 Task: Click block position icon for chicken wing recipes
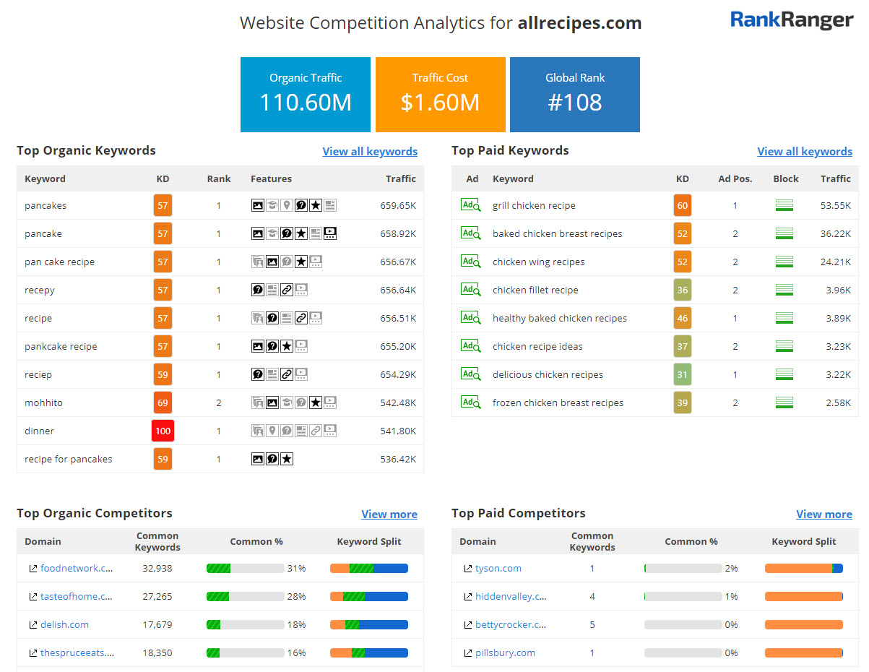784,262
